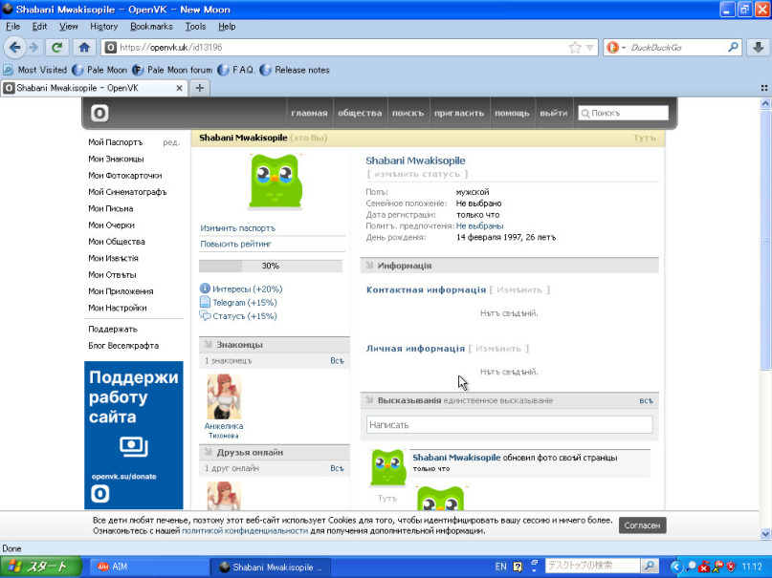The width and height of the screenshot is (772, 578).
Task: Go to the browser Home icon
Action: [x=84, y=47]
